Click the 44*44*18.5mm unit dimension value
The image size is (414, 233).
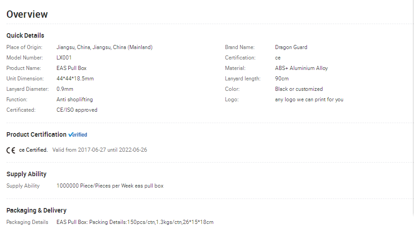point(75,79)
